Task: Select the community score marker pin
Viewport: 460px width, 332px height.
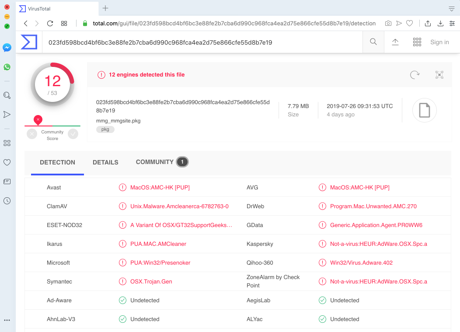Action: (x=38, y=120)
